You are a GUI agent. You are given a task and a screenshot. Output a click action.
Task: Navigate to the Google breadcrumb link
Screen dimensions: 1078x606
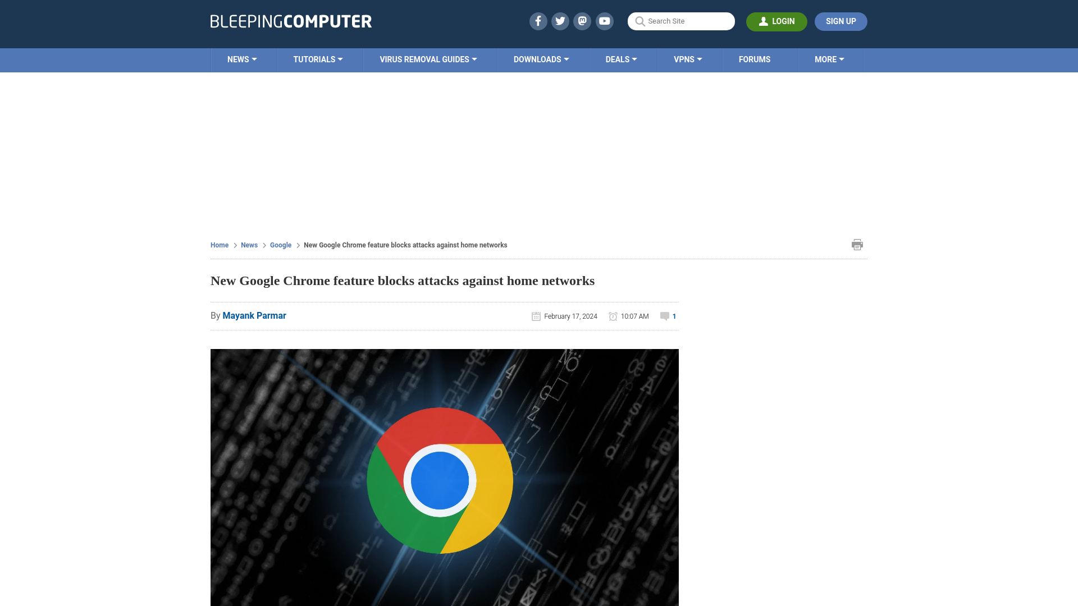281,245
